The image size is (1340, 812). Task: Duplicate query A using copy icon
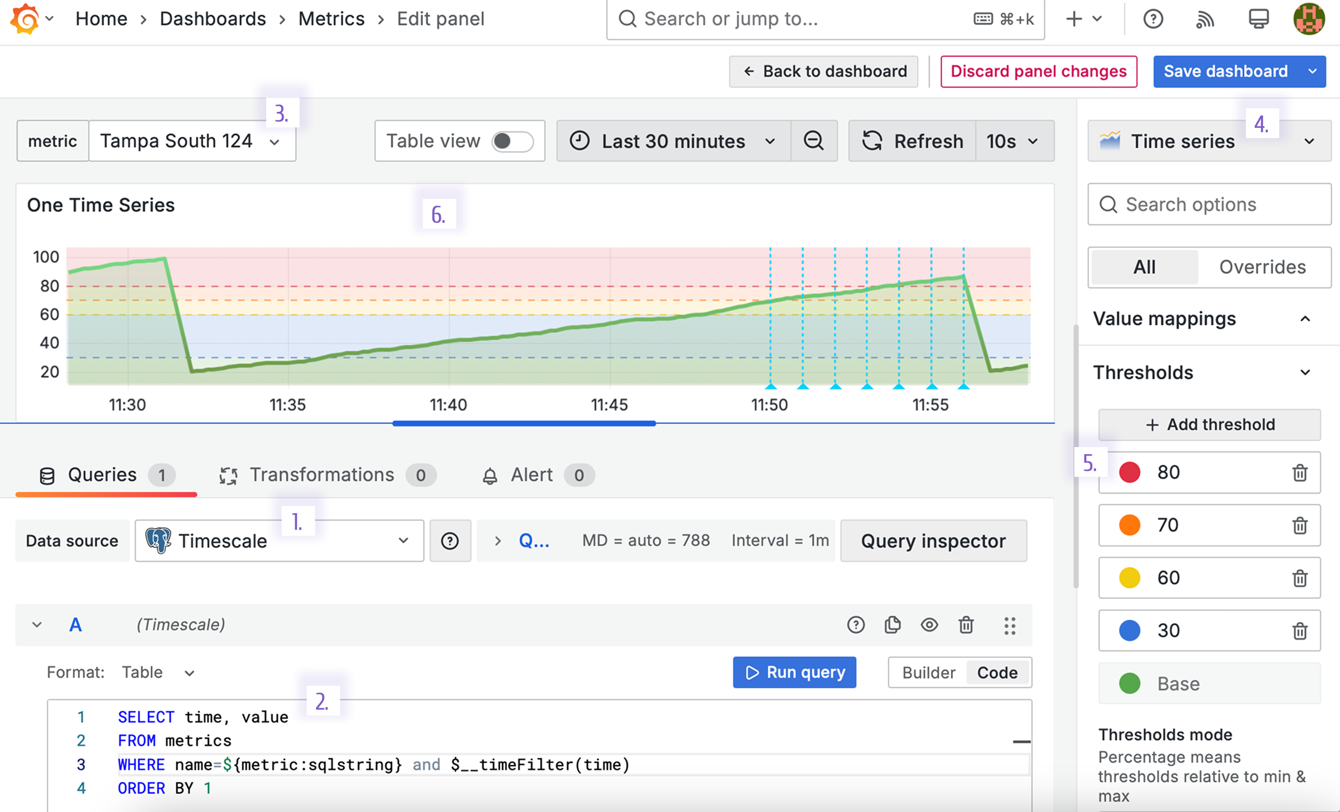pyautogui.click(x=892, y=624)
